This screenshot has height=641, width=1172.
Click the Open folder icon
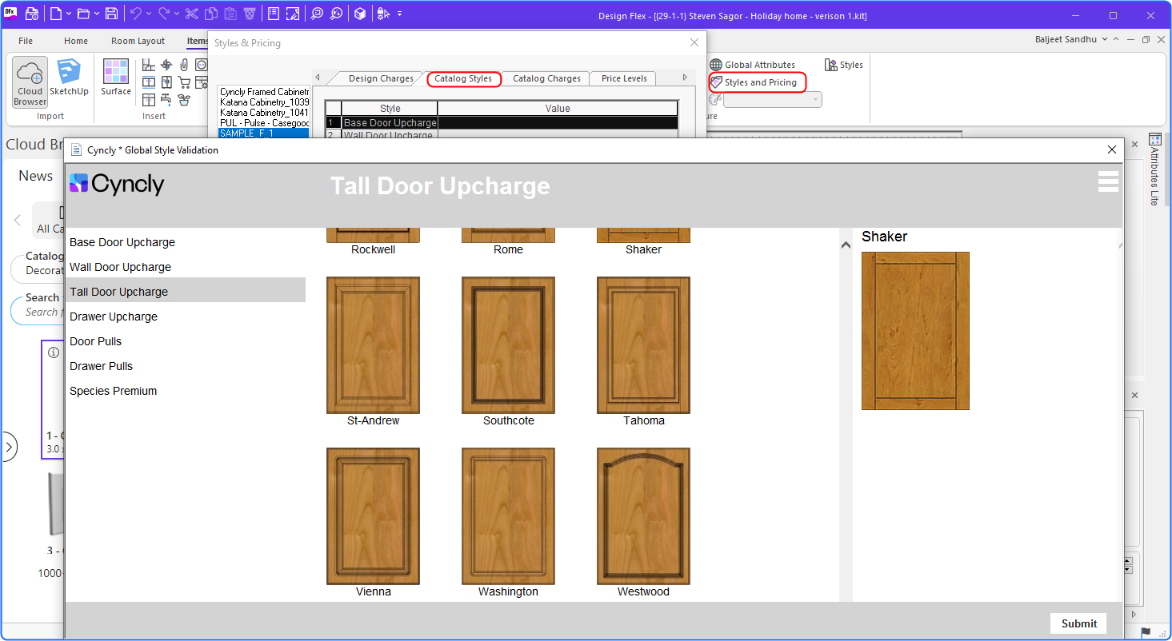pos(84,14)
